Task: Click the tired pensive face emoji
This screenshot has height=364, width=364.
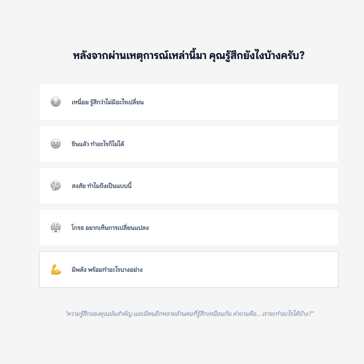Action: coord(56,102)
